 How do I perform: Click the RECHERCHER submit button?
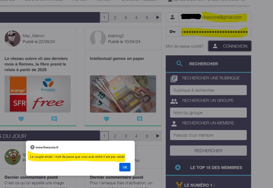pos(208,151)
